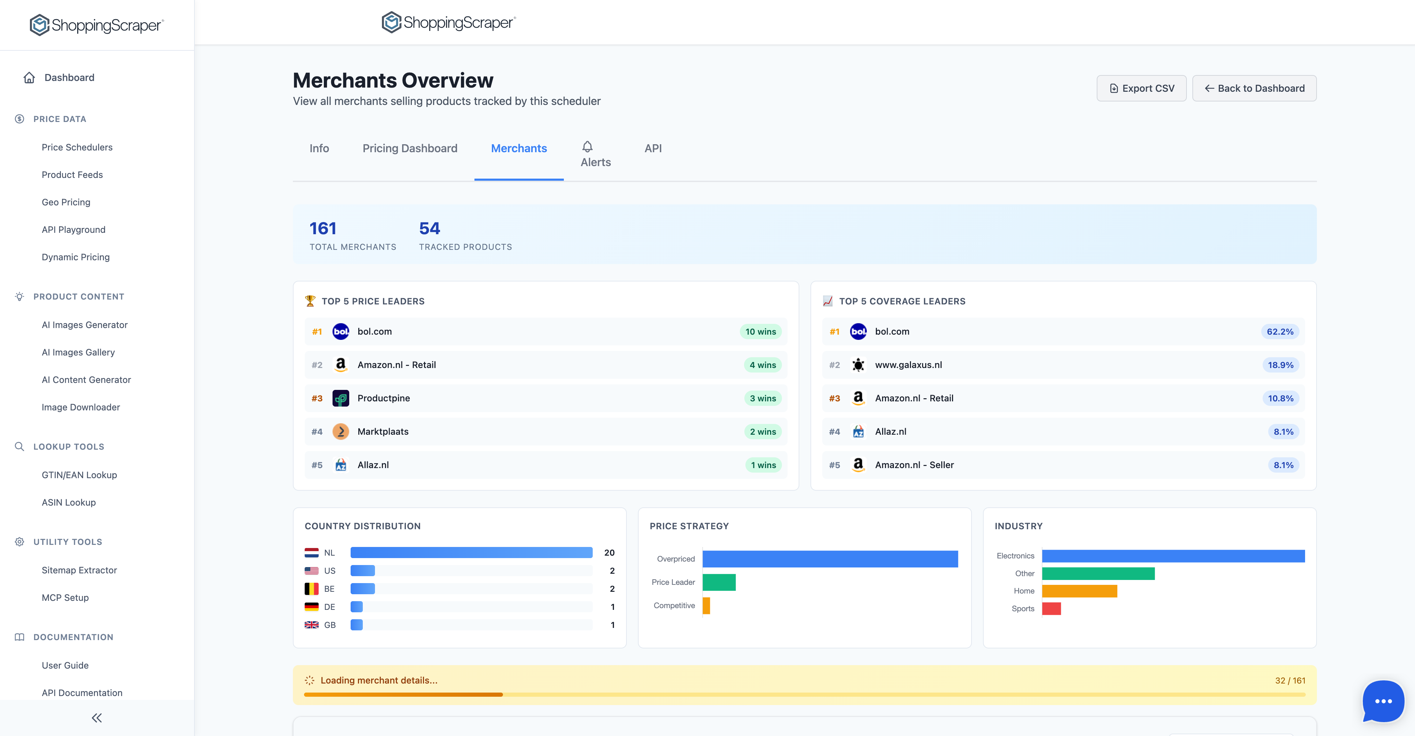
Task: Open the chat bubble in bottom corner
Action: coord(1383,701)
